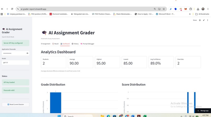The width and height of the screenshot is (211, 117).
Task: Open the Chrome three-dot menu
Action: click(208, 9)
